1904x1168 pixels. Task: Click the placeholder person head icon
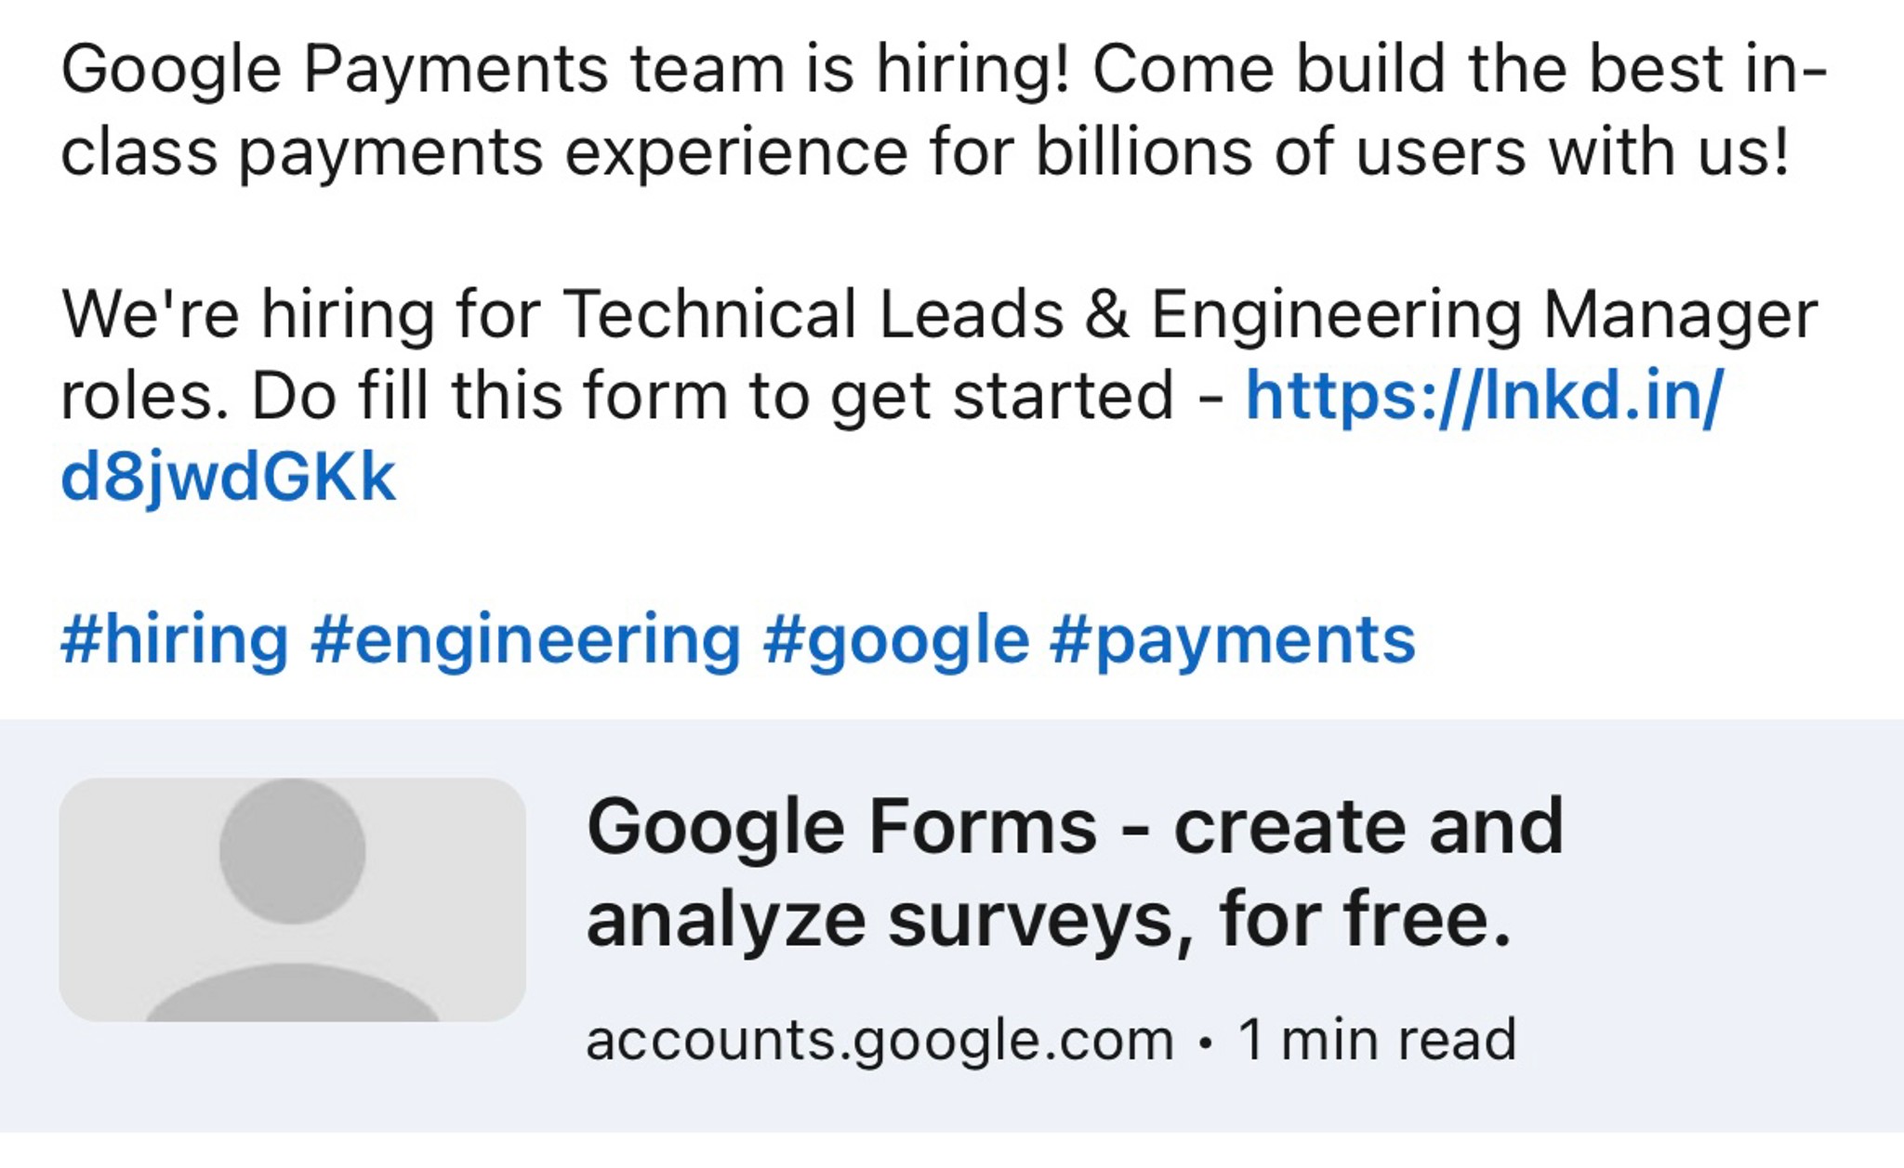(x=292, y=850)
